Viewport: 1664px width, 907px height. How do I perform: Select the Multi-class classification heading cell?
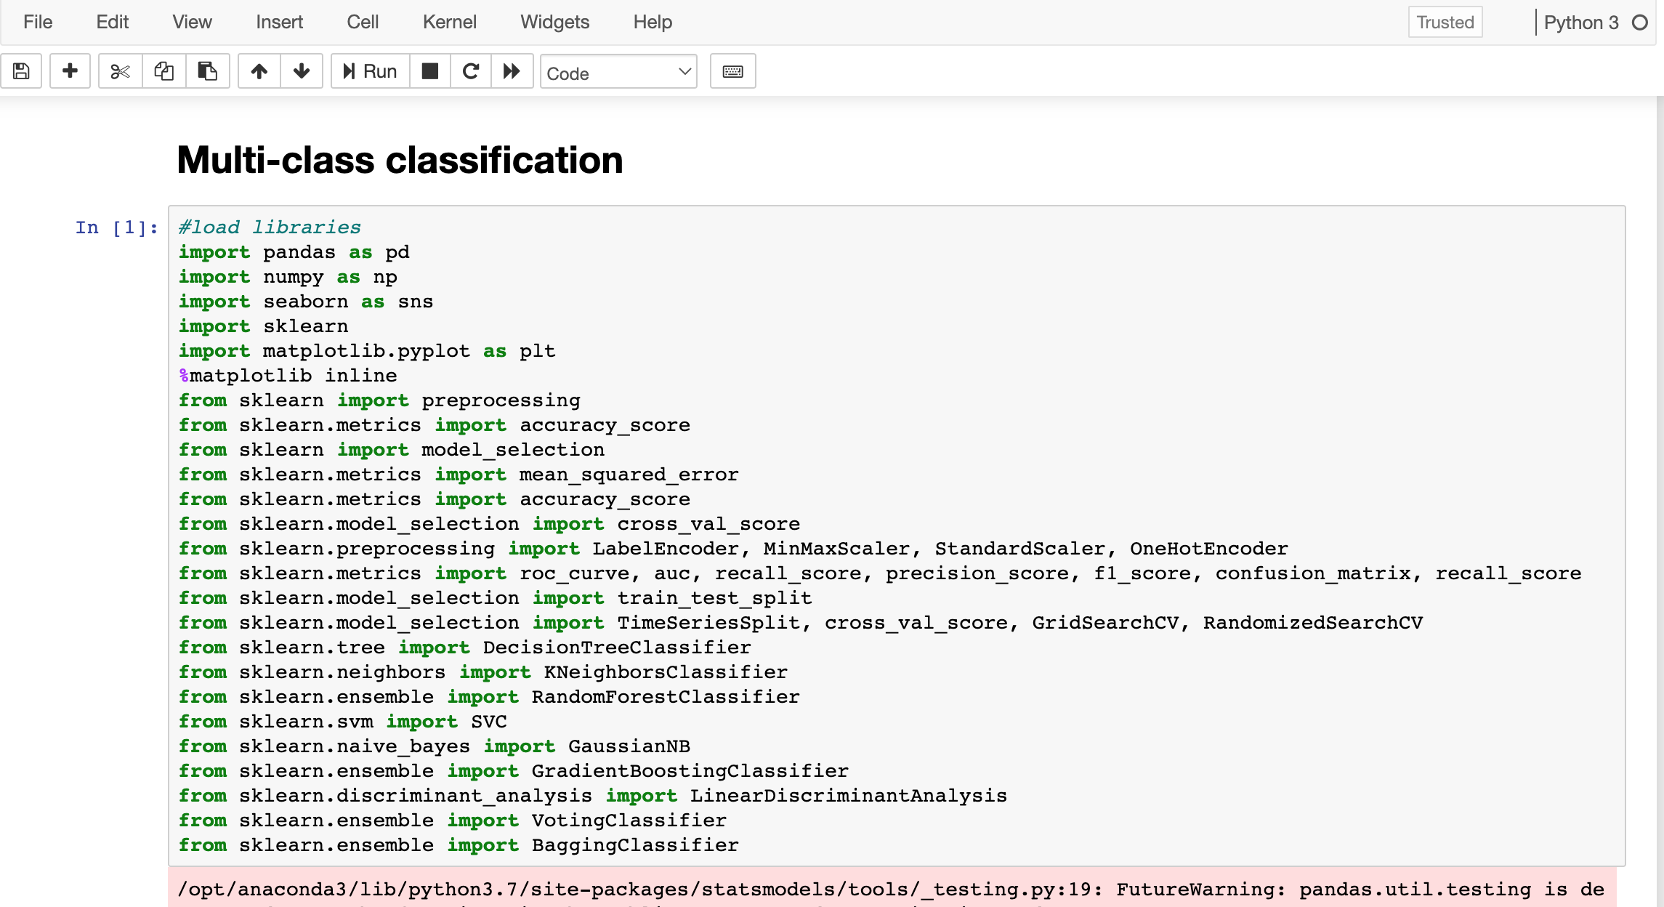(x=400, y=160)
